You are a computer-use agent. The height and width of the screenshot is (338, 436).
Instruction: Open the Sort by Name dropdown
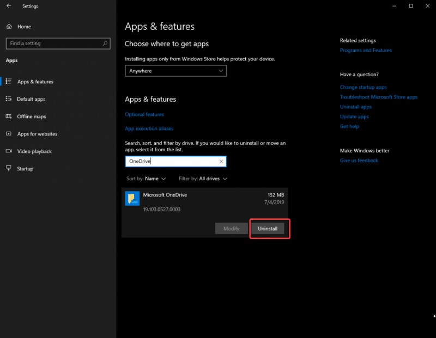(x=147, y=178)
